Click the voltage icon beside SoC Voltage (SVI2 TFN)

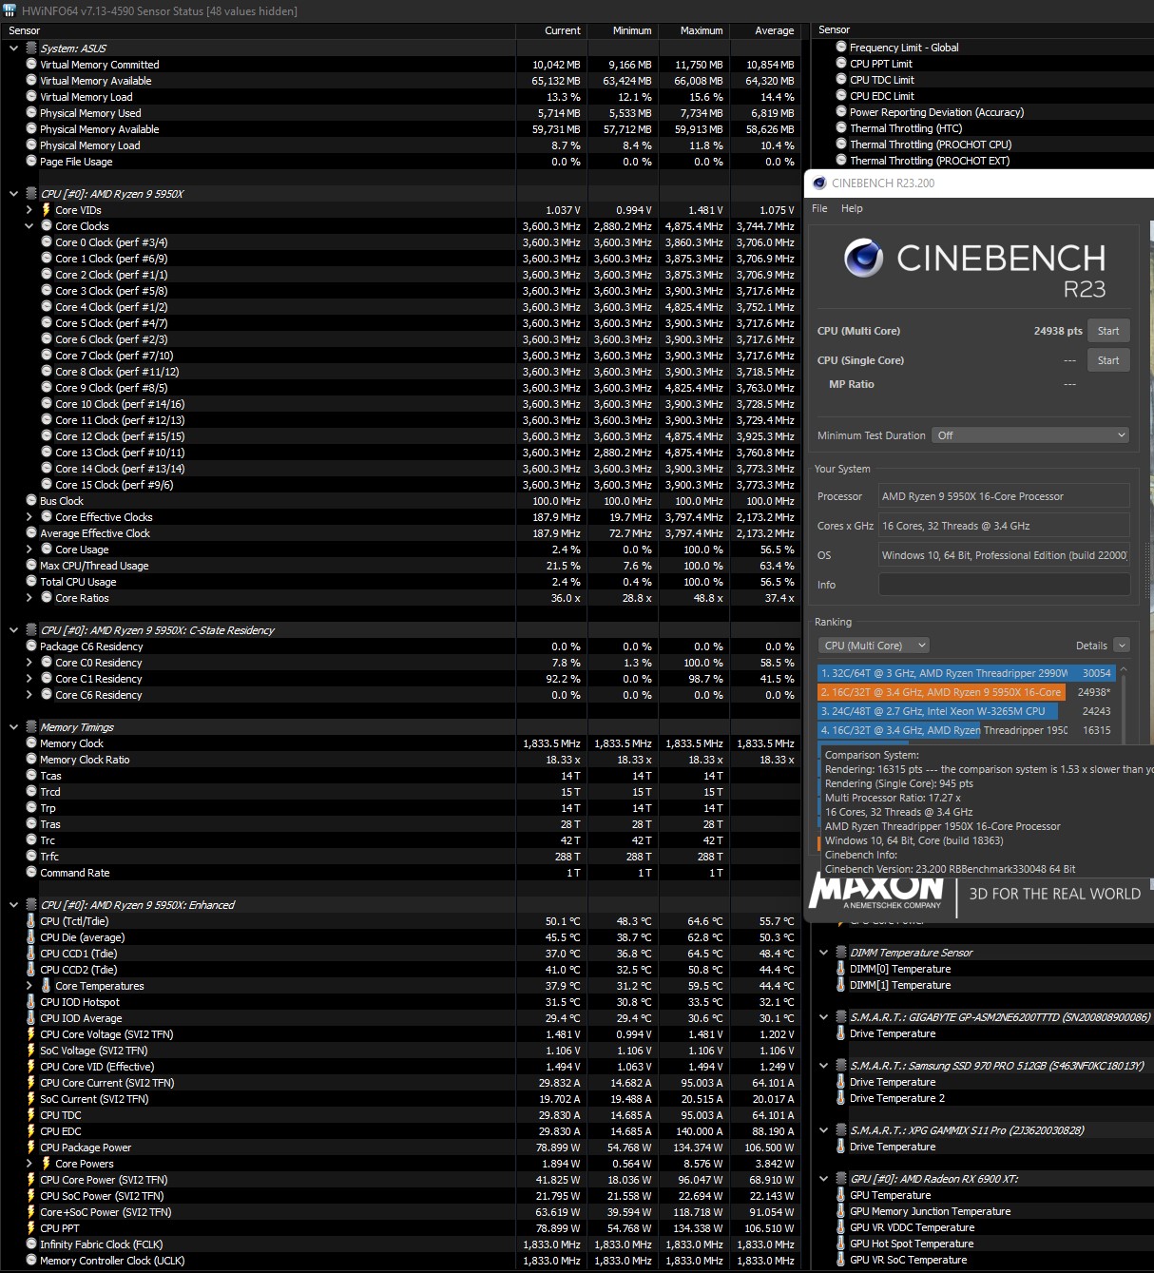tap(31, 1051)
